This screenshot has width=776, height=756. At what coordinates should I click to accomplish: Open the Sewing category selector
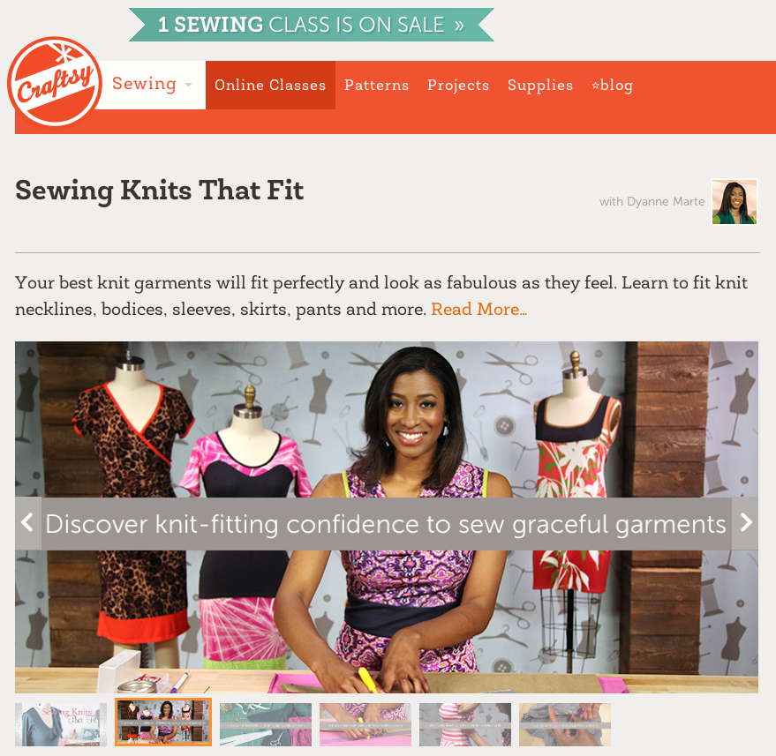(x=151, y=85)
